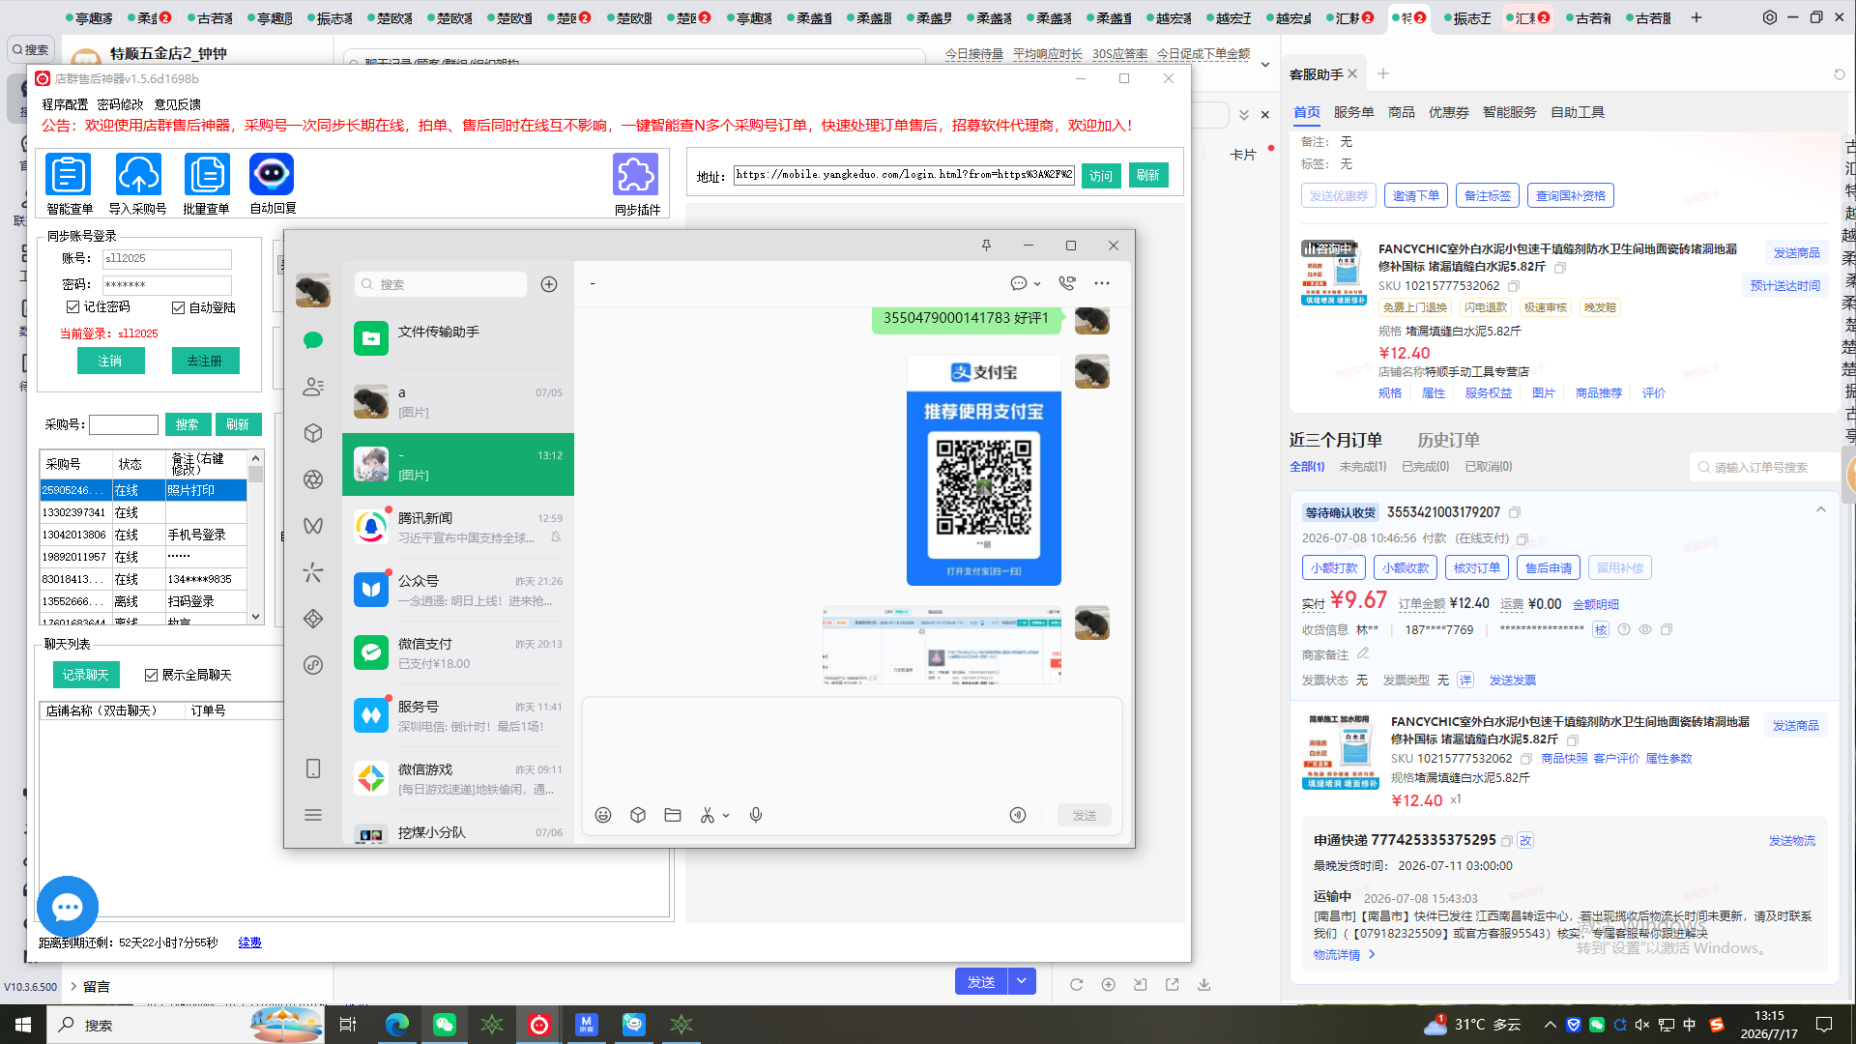Toggle 记住密码 remember password checkbox

tap(73, 307)
